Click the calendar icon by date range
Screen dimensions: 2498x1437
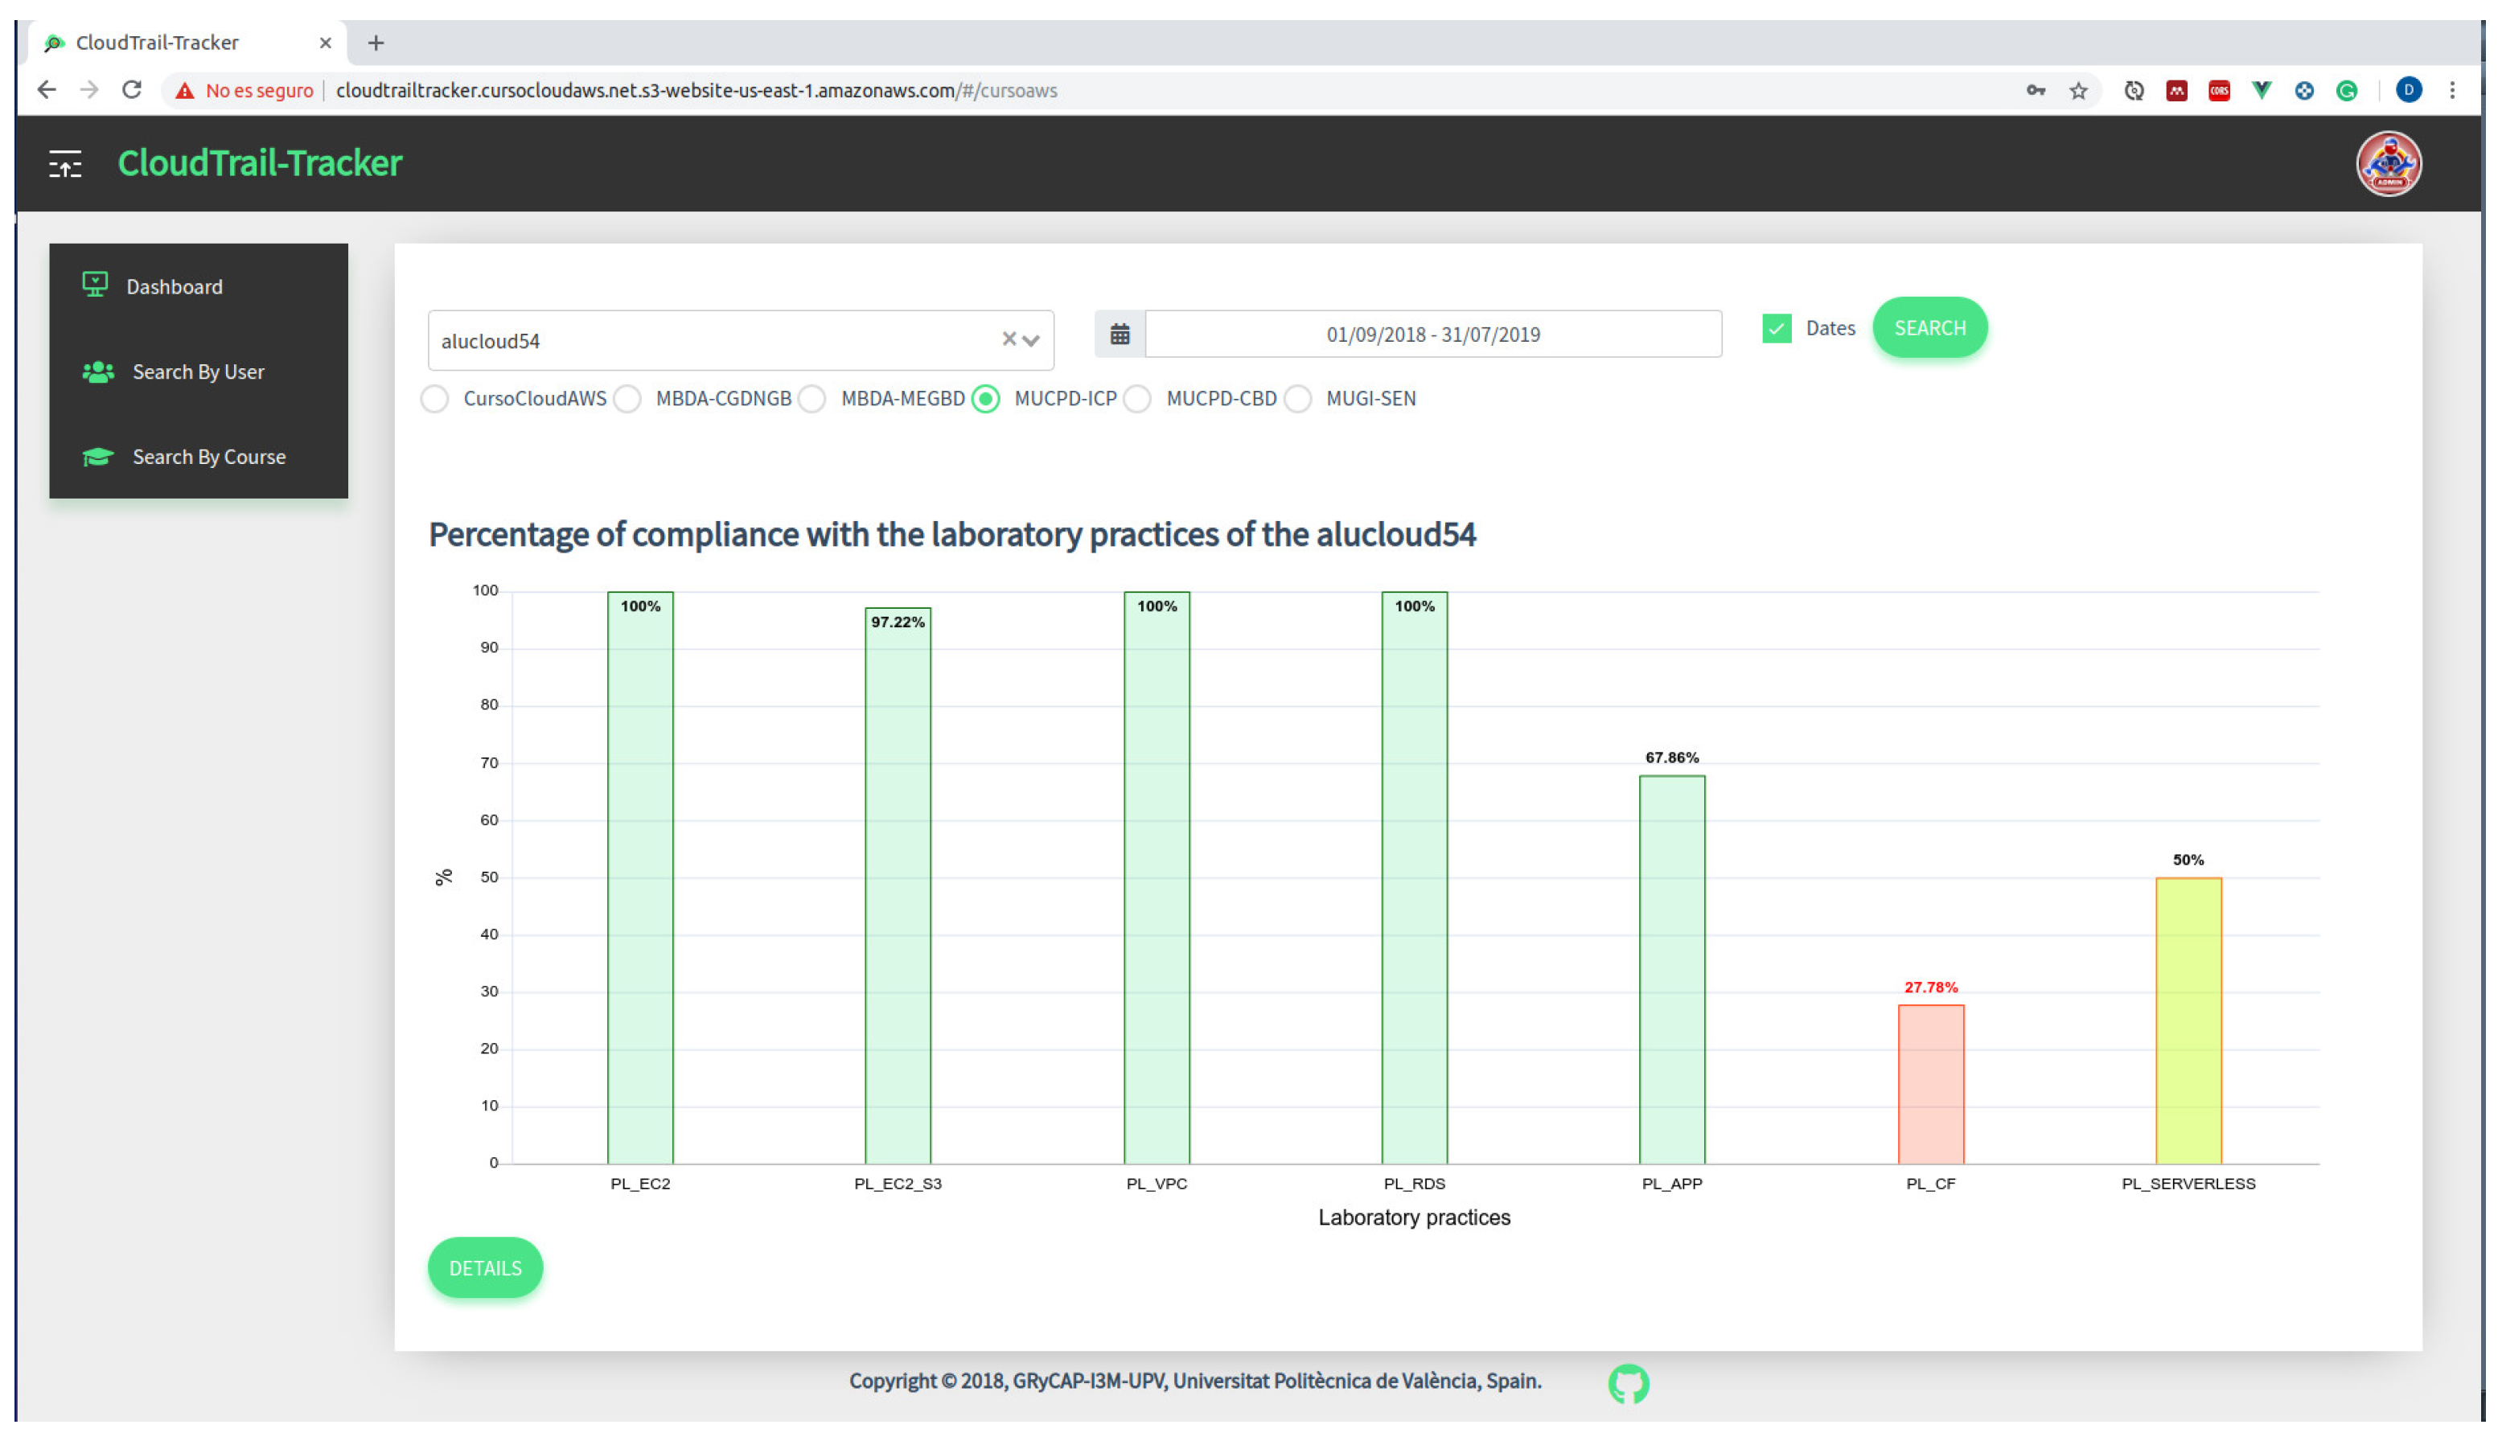1120,334
